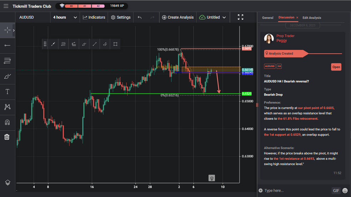Open the hamburger menu beside Tickmill Traders Club
Image resolution: width=351 pixels, height=197 pixels.
coord(6,6)
